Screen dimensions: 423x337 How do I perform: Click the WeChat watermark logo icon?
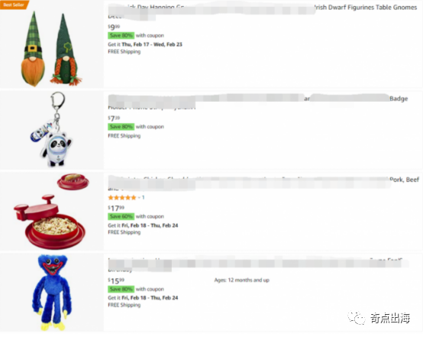point(356,318)
